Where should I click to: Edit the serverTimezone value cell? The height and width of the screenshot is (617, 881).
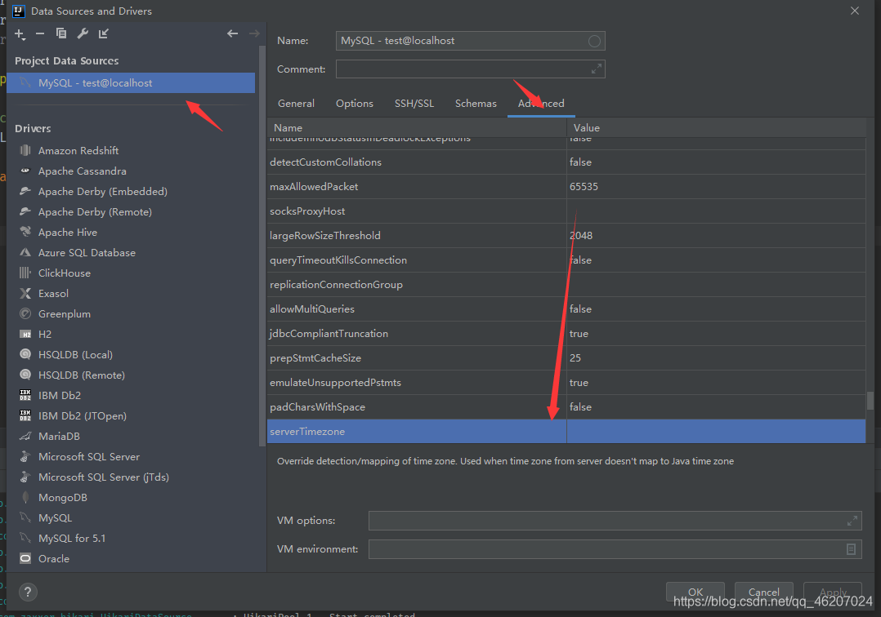click(717, 432)
